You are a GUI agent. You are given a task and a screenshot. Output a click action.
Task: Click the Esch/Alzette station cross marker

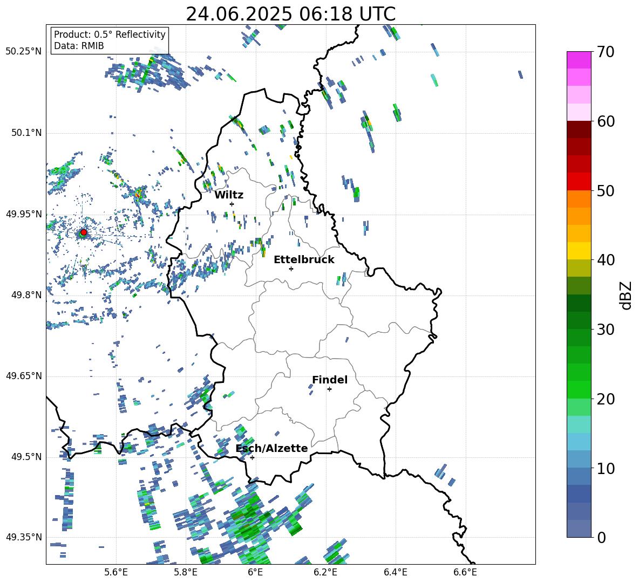(252, 457)
